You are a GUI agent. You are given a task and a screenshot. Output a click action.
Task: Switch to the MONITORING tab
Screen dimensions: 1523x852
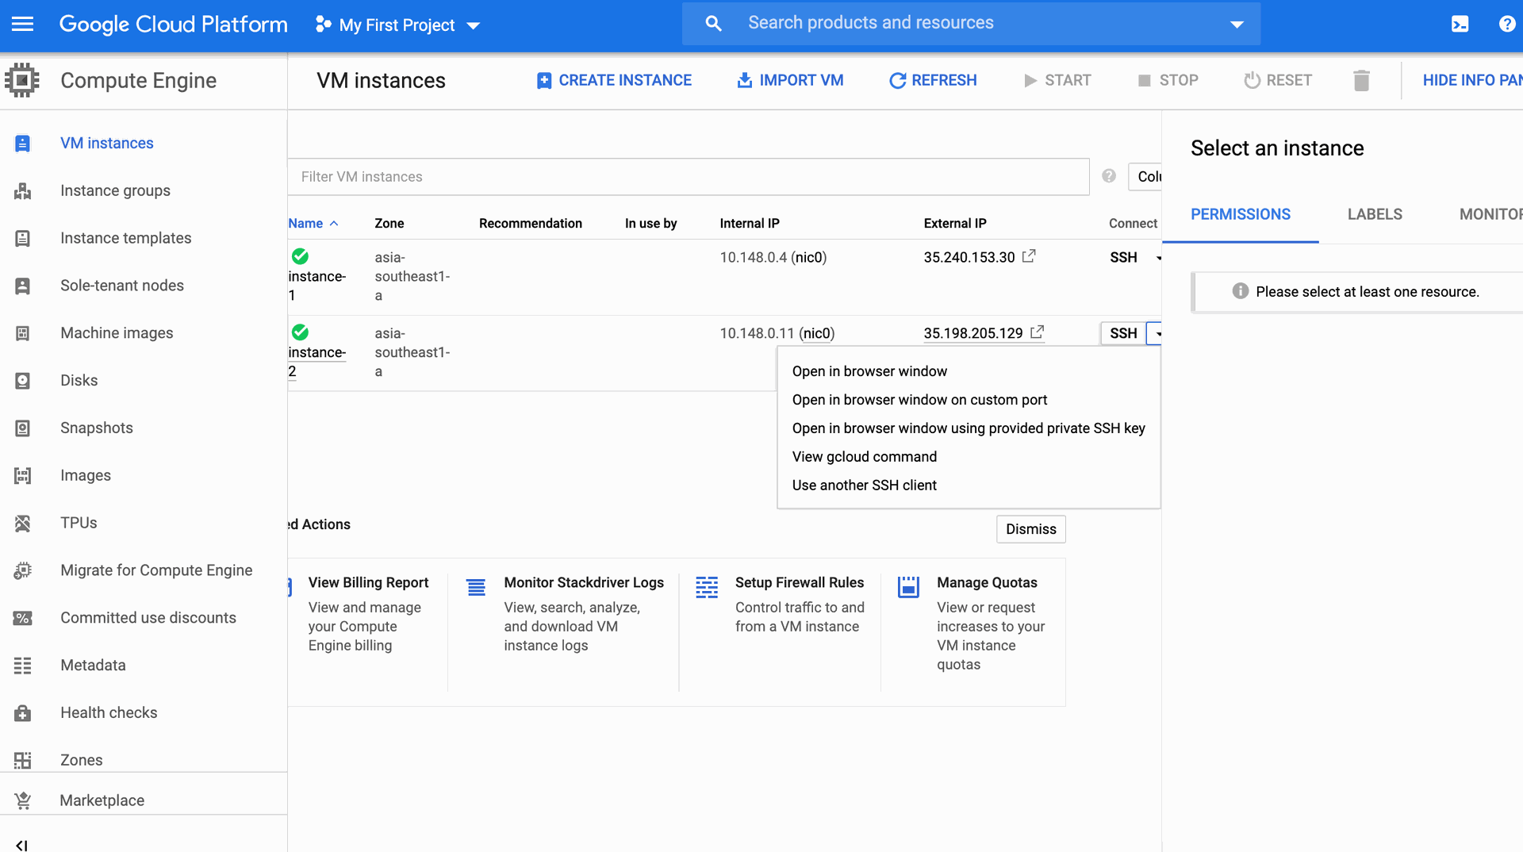coord(1490,214)
